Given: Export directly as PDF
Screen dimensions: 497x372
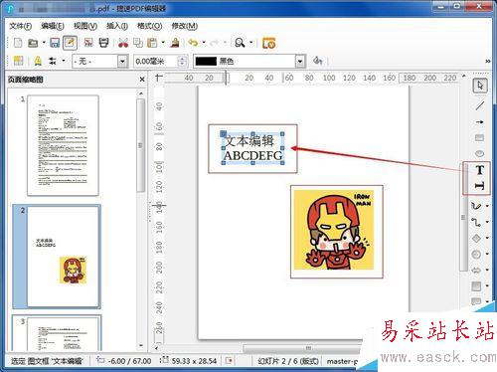Looking at the screenshot, I should (x=88, y=43).
